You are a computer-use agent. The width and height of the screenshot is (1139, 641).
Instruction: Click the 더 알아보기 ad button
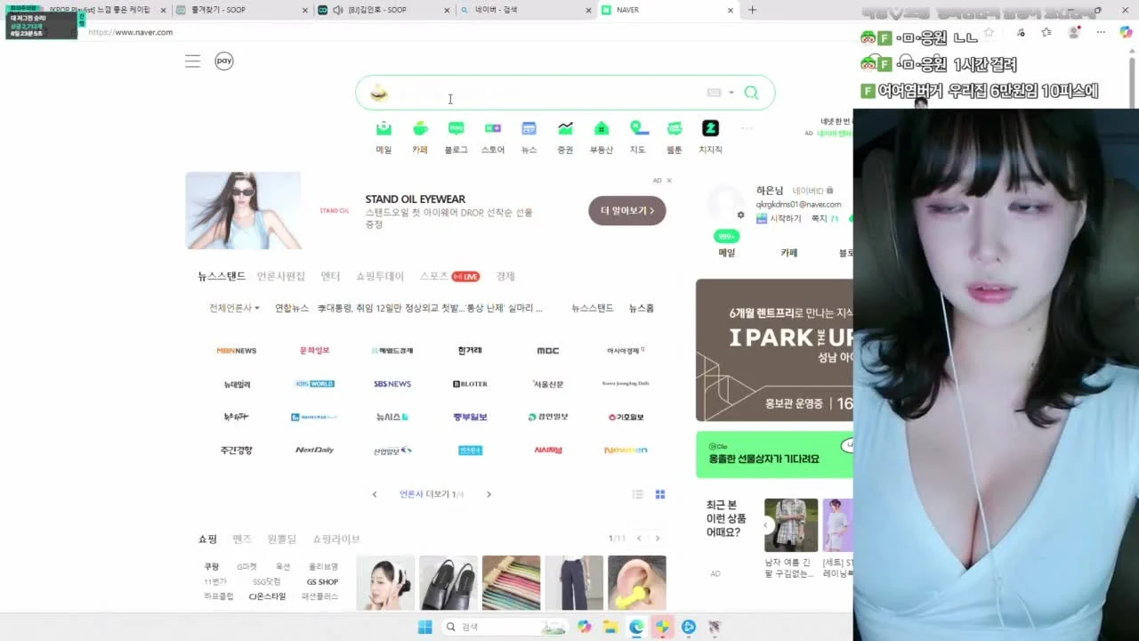[x=626, y=210]
